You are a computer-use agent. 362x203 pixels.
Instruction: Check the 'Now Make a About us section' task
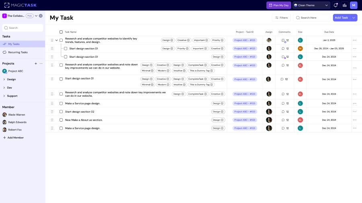click(x=61, y=120)
